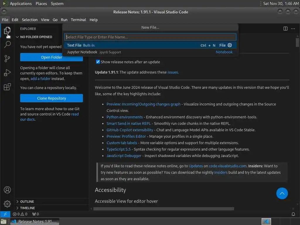This screenshot has width=300, height=225.
Task: Open the Explorer view in activity bar
Action: [7, 30]
